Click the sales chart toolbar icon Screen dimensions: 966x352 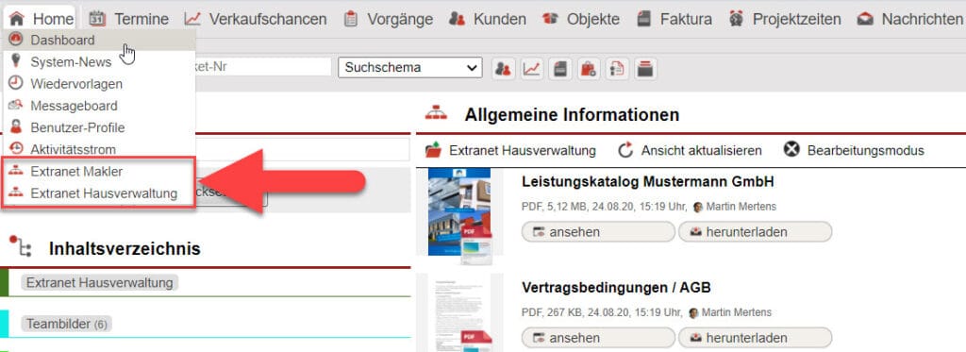click(x=532, y=69)
